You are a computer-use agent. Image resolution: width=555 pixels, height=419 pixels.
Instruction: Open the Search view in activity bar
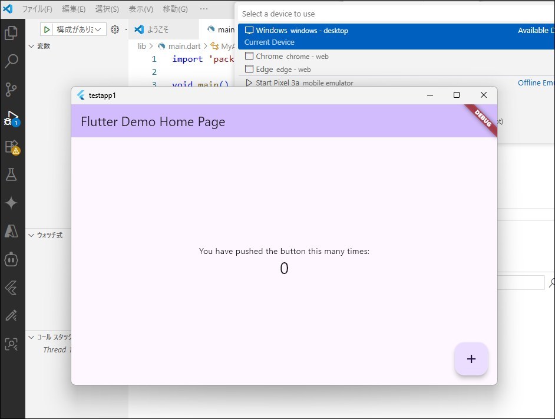[11, 61]
